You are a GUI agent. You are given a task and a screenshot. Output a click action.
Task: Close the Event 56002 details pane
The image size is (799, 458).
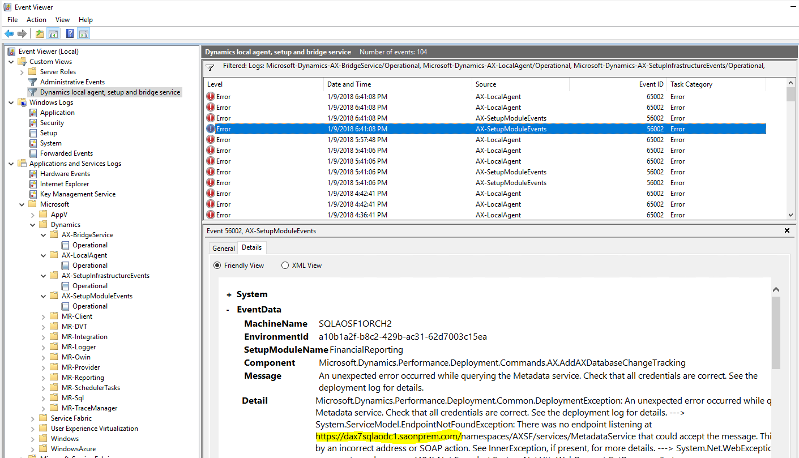pyautogui.click(x=787, y=230)
